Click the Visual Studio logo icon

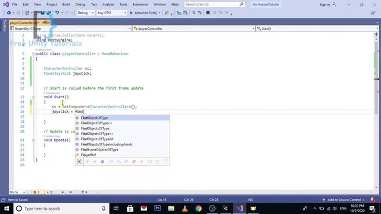click(6, 4)
